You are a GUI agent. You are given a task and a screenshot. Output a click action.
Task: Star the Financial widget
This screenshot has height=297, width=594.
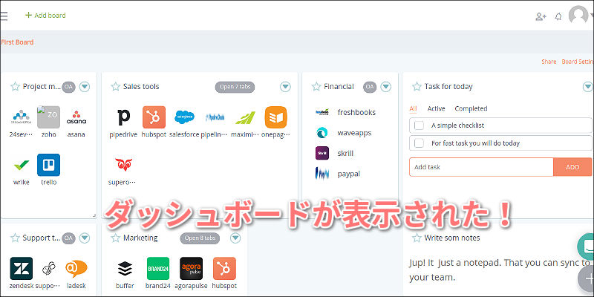(x=316, y=87)
